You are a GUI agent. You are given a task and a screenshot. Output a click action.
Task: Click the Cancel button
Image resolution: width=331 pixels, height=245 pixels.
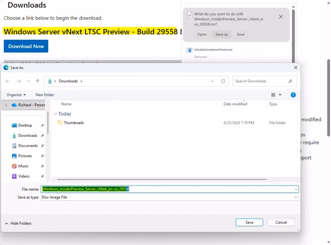pyautogui.click(x=281, y=223)
